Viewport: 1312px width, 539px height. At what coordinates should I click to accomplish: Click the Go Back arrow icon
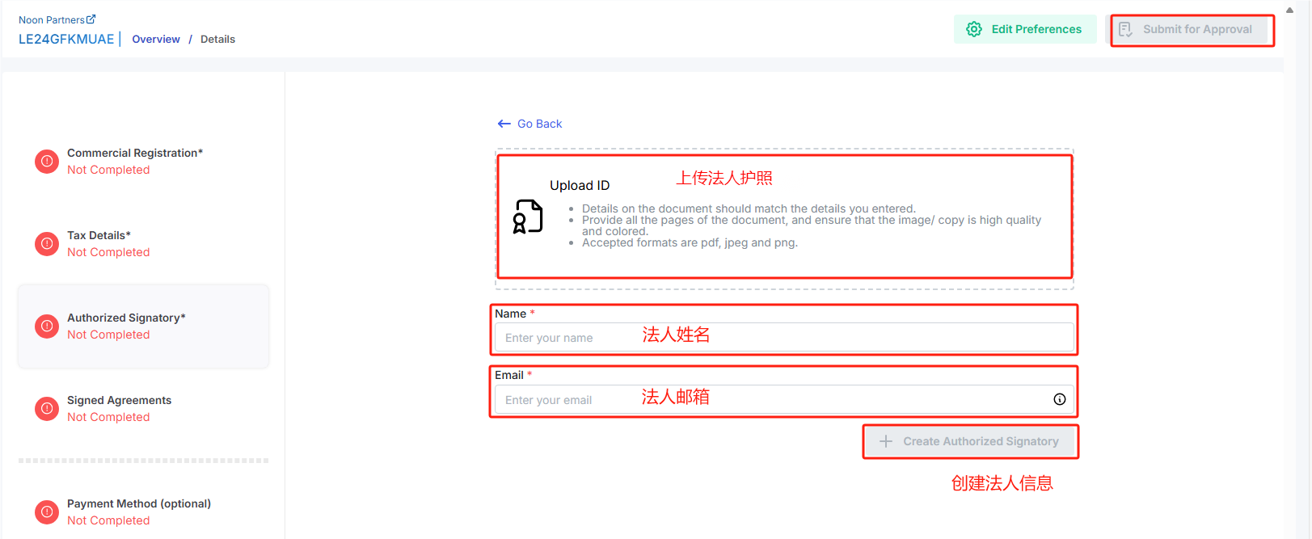tap(504, 124)
